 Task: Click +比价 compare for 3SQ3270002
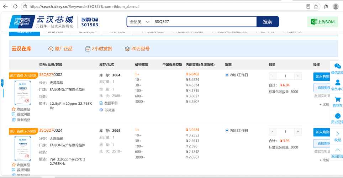[x=324, y=104]
